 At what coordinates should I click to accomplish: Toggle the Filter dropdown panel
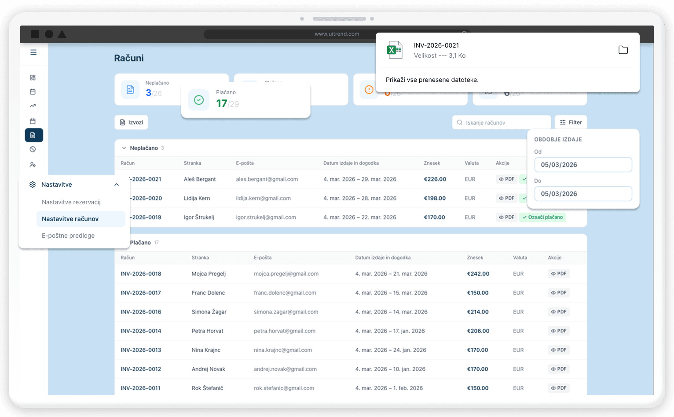point(571,122)
